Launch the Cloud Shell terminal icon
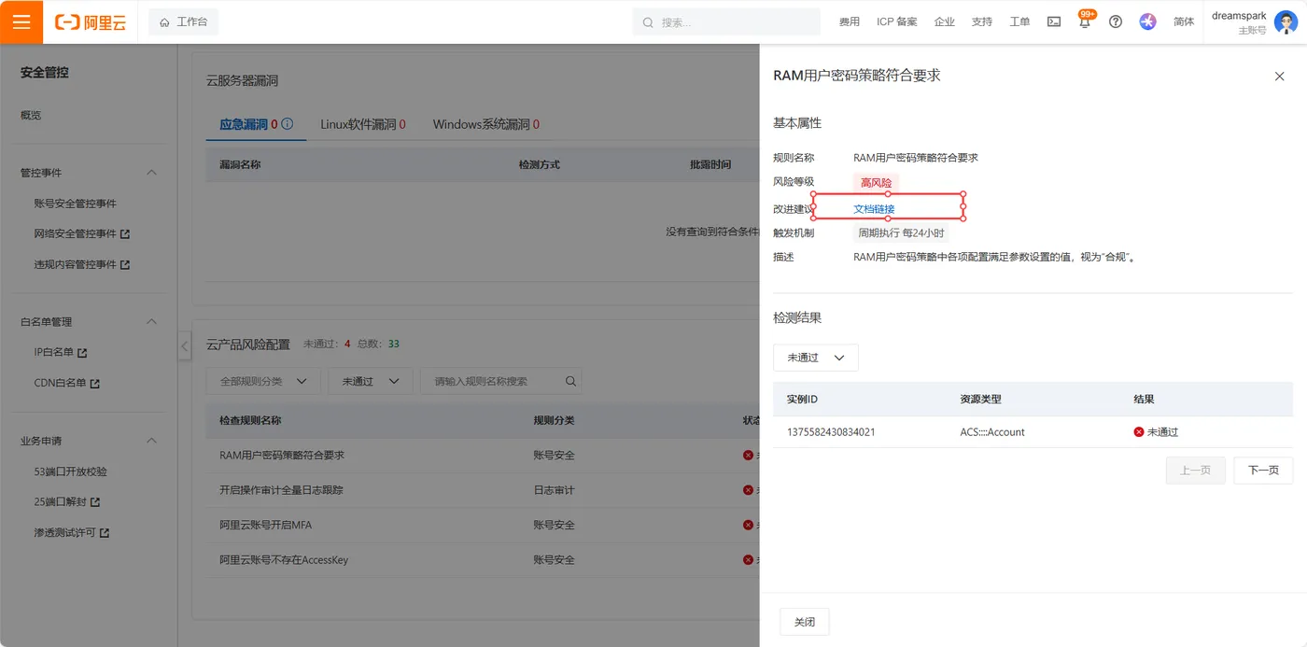The width and height of the screenshot is (1307, 647). (x=1054, y=21)
